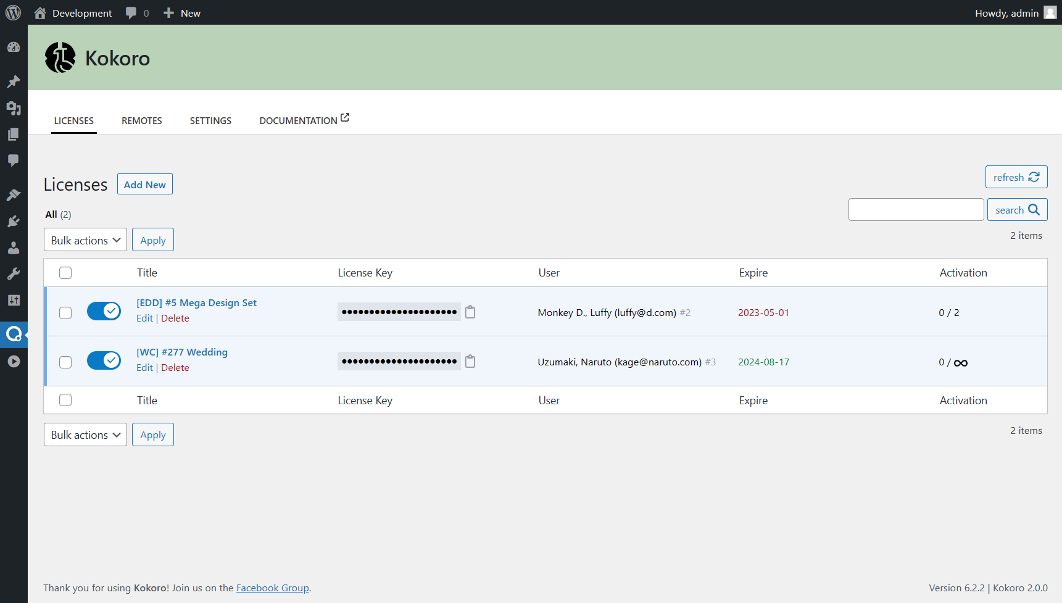Turn off the [WC] #277 Wedding license toggle
Image resolution: width=1062 pixels, height=603 pixels.
tap(104, 360)
